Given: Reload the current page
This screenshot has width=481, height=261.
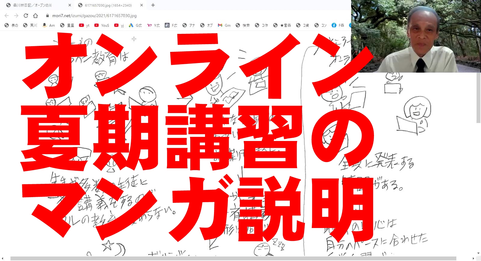Looking at the screenshot, I should [26, 16].
